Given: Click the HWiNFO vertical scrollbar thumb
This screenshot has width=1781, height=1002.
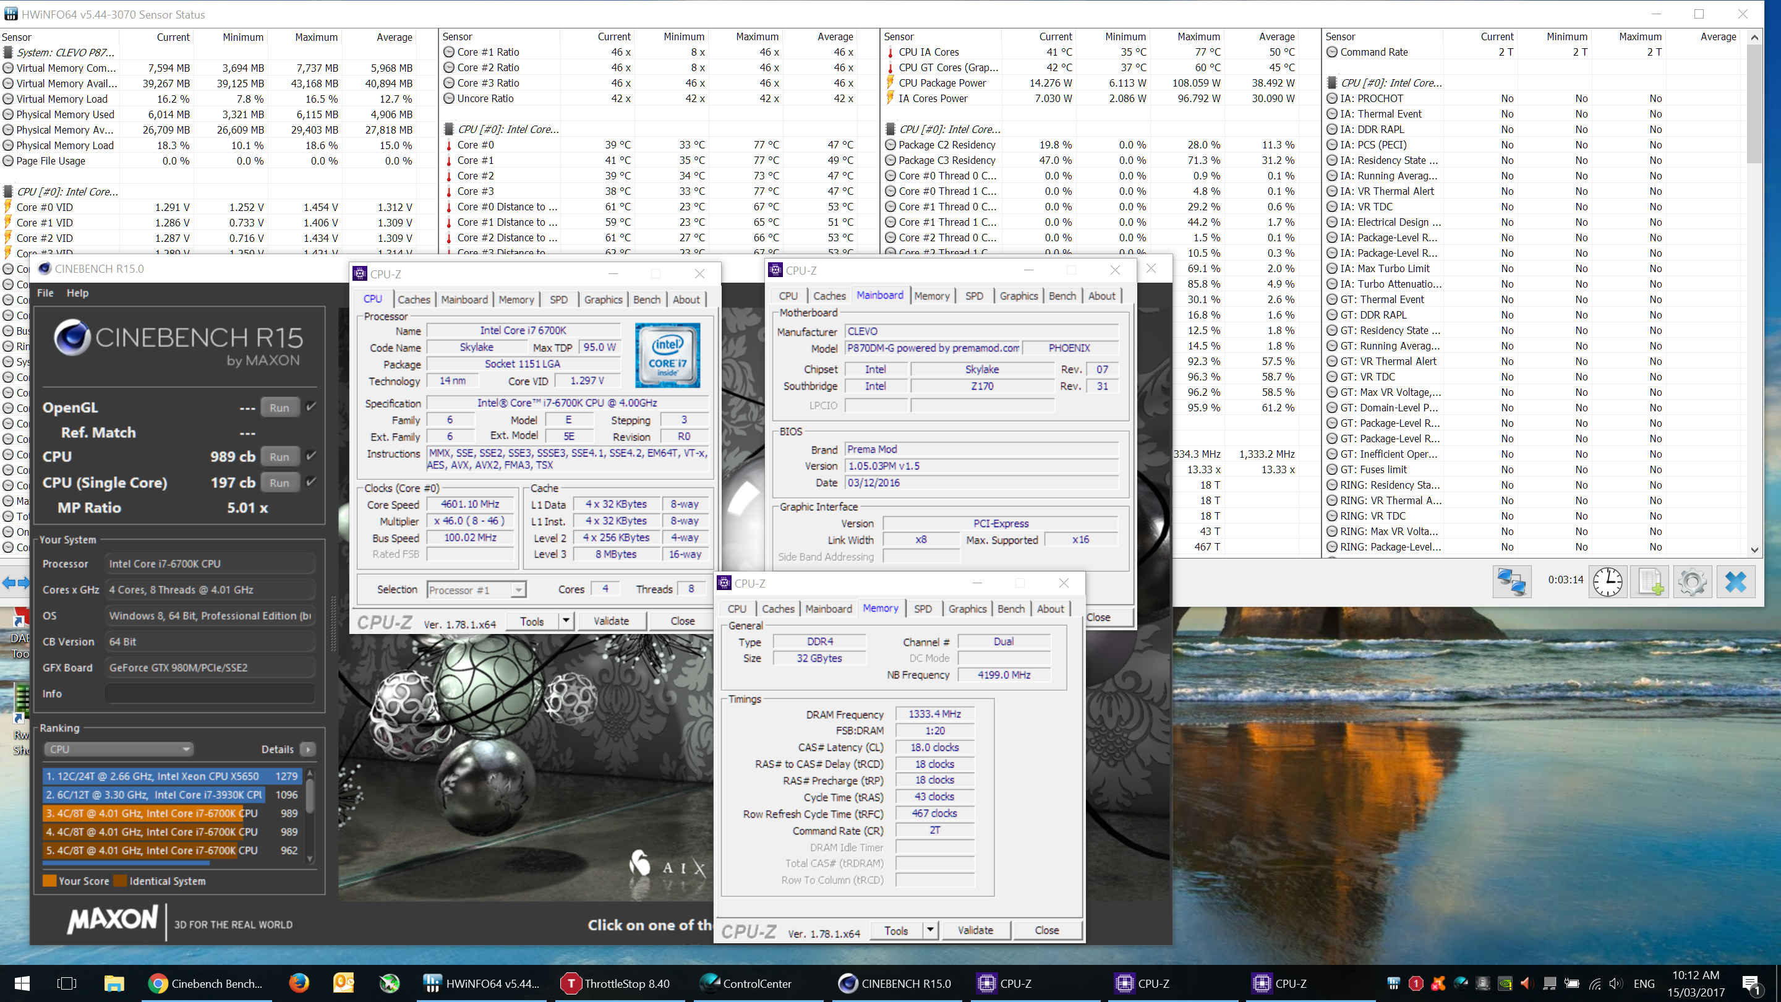Looking at the screenshot, I should pos(1755,104).
